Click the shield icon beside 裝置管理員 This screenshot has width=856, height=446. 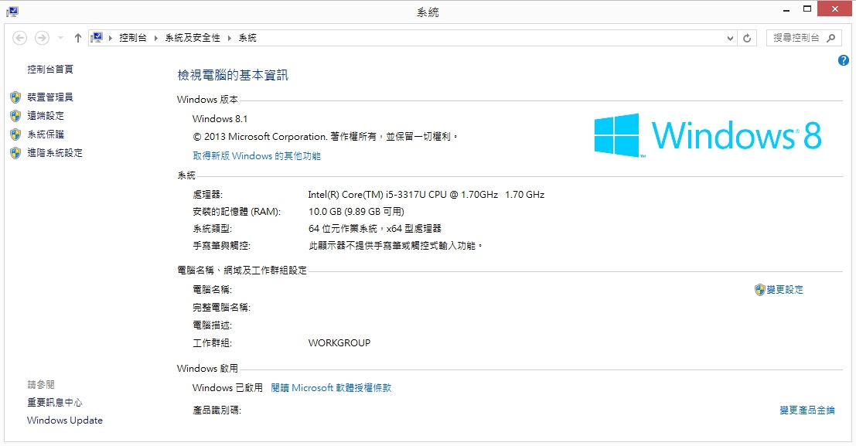point(15,97)
